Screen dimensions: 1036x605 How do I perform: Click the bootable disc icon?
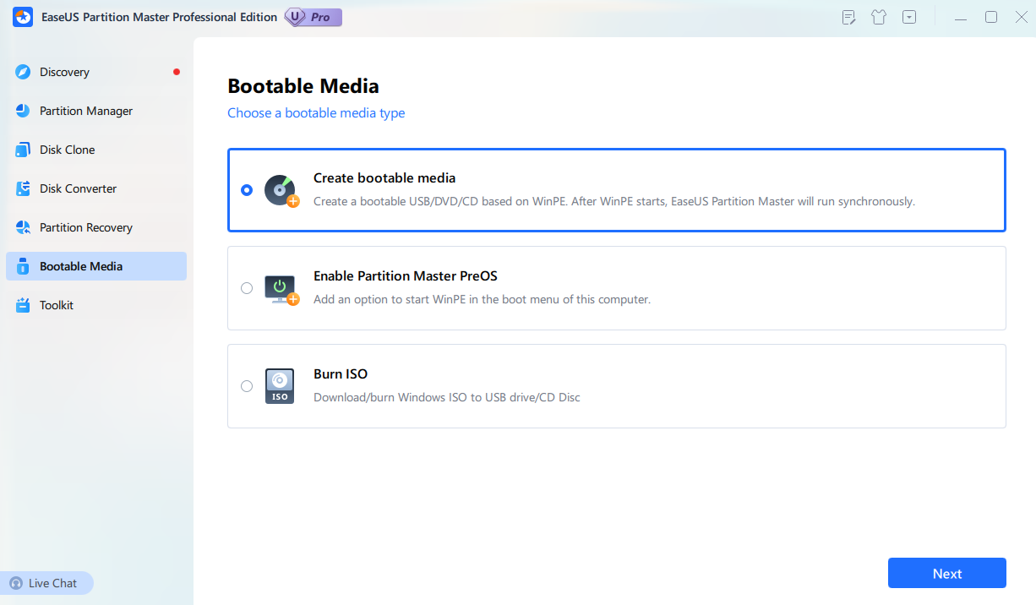[x=281, y=191]
